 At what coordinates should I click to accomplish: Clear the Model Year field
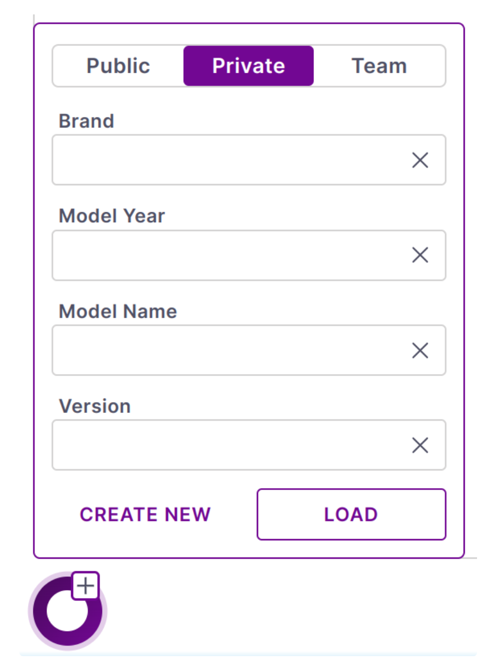pos(420,255)
